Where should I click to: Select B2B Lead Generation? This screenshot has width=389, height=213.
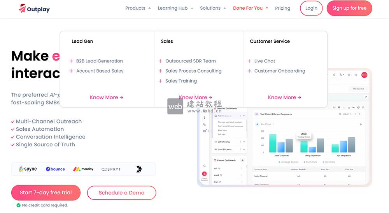click(99, 61)
